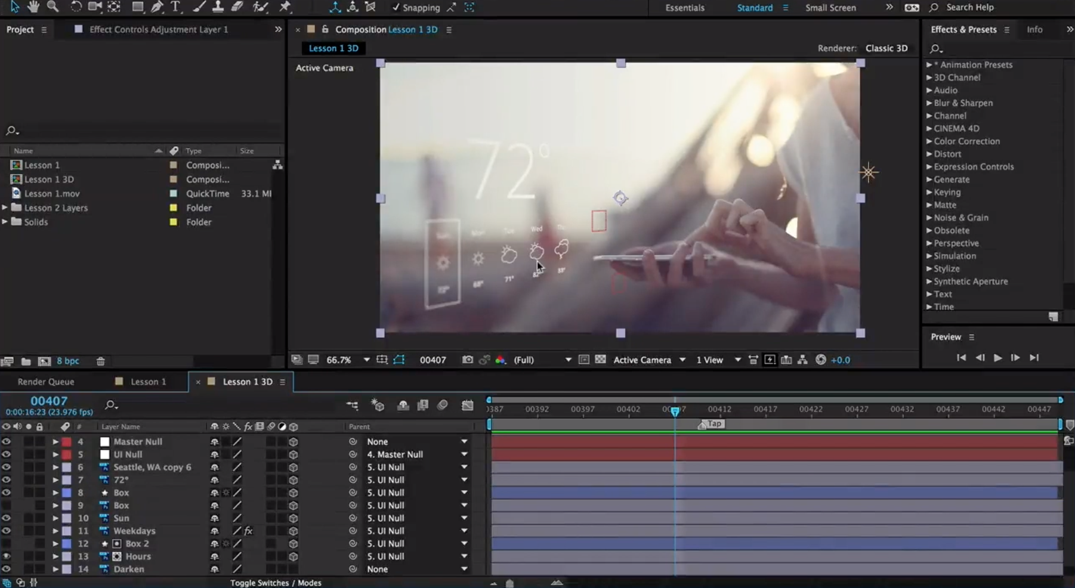Play the composition preview
1075x588 pixels.
(x=997, y=358)
